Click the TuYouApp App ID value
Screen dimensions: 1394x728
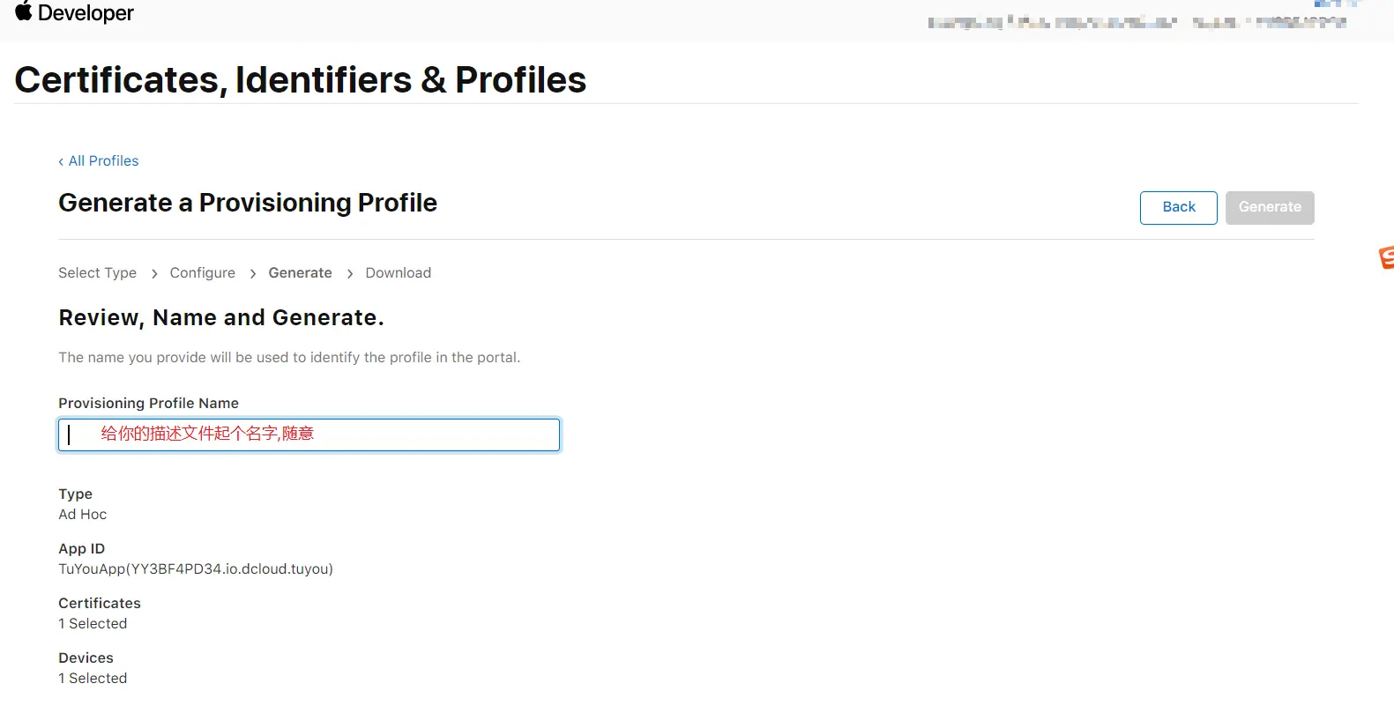[x=196, y=569]
